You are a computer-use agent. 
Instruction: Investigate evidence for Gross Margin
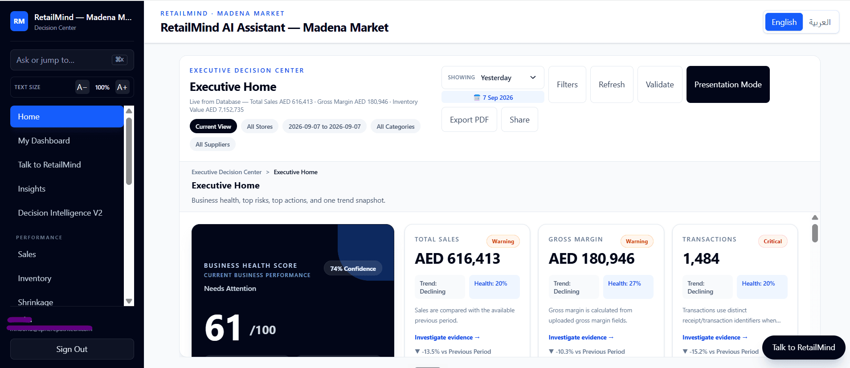point(581,338)
